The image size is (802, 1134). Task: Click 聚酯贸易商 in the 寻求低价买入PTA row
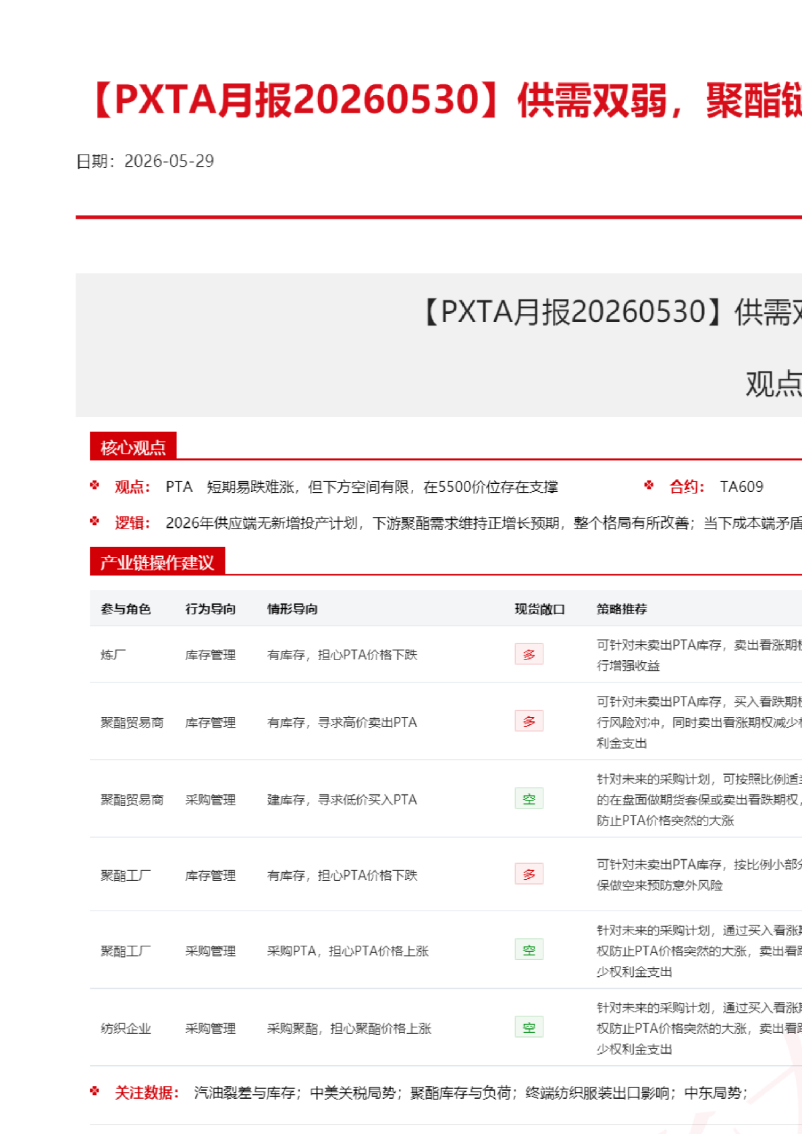point(132,800)
